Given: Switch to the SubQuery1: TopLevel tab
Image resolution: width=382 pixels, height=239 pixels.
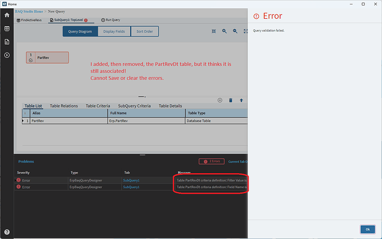Looking at the screenshot, I should pyautogui.click(x=69, y=20).
